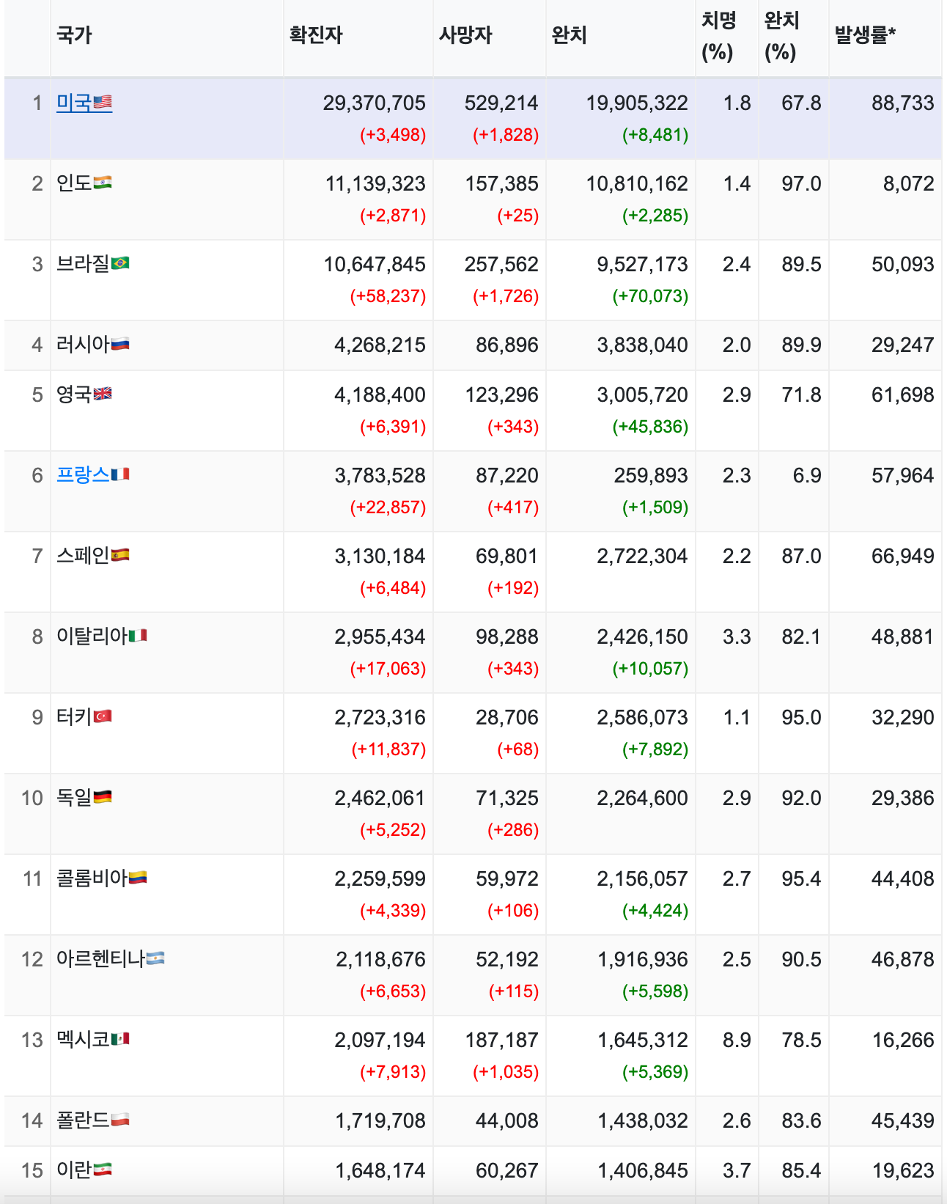Screen dimensions: 947x1204
Task: Click the US confirmed count 29,370,705
Action: [x=374, y=103]
